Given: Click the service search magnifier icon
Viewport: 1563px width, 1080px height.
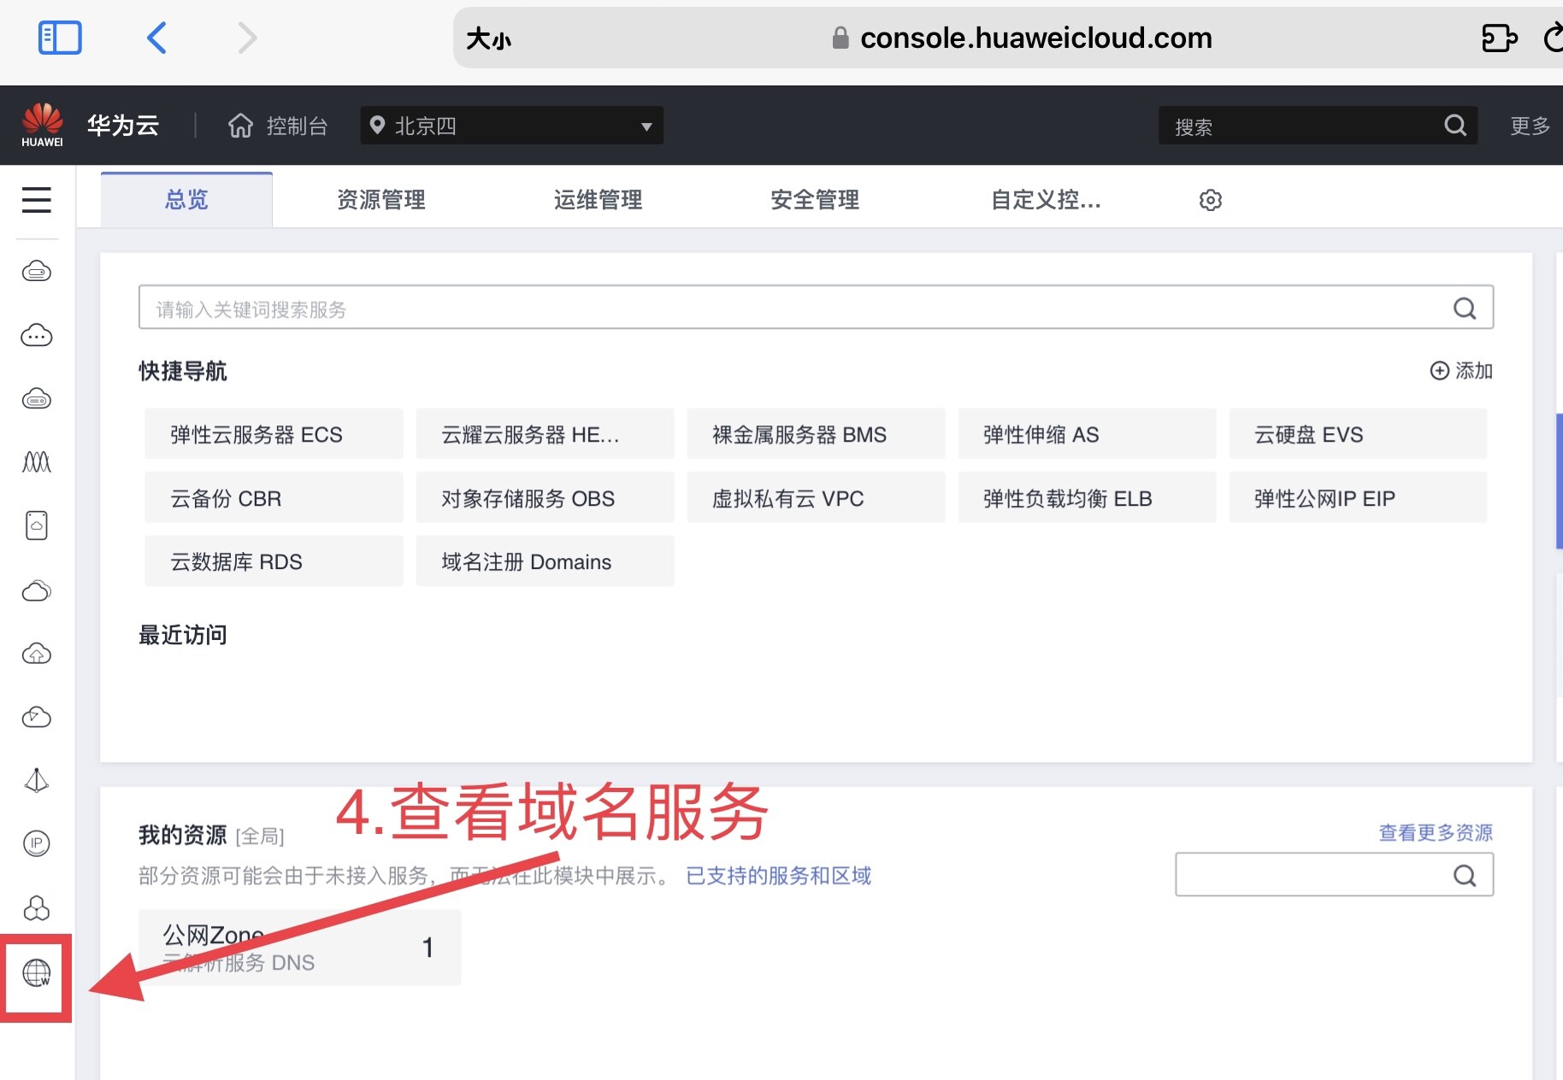Looking at the screenshot, I should tap(1465, 308).
